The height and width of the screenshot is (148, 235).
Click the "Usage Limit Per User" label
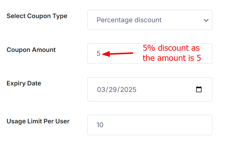click(38, 121)
